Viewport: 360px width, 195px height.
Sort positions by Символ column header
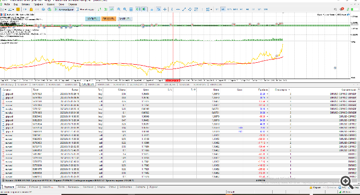point(8,90)
